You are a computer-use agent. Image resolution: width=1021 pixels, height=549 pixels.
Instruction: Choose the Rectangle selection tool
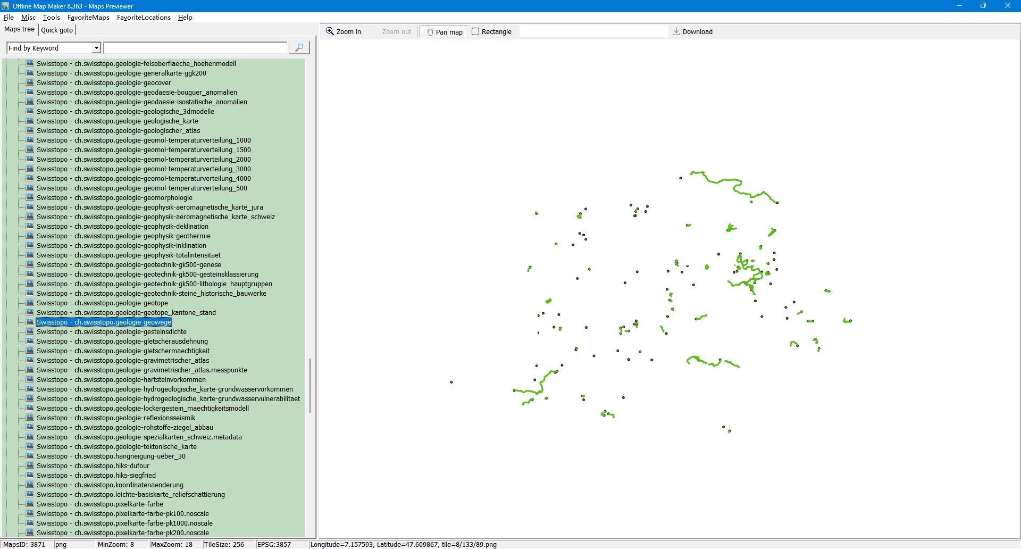click(x=491, y=32)
